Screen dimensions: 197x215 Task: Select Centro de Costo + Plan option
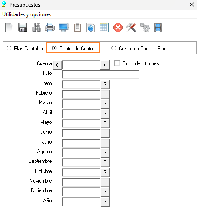pyautogui.click(x=114, y=48)
